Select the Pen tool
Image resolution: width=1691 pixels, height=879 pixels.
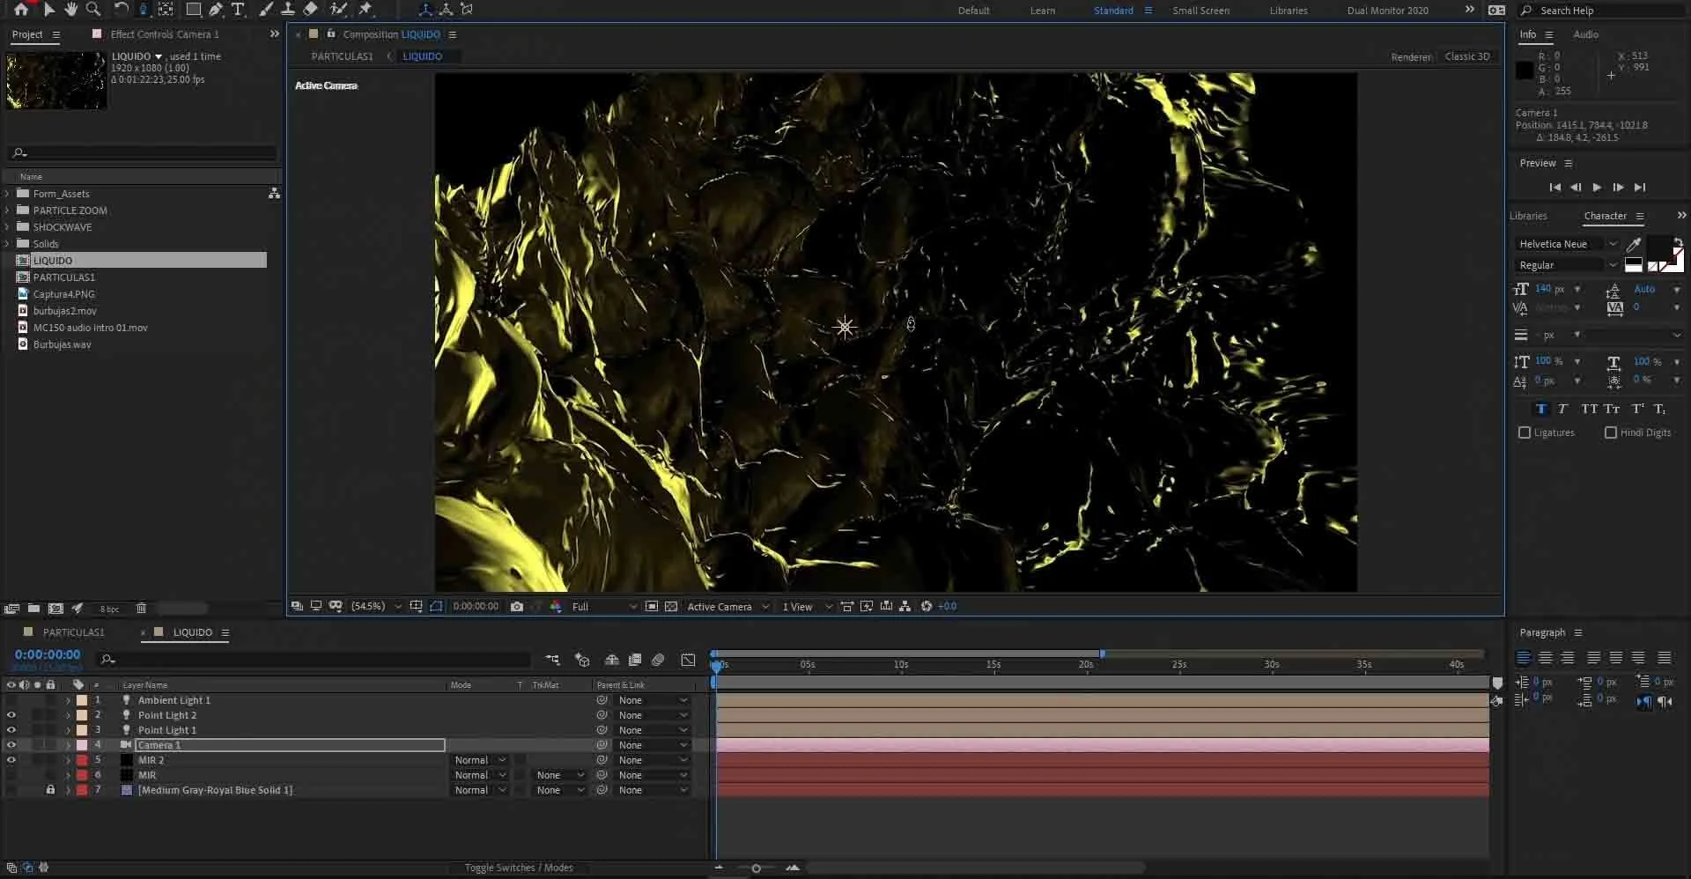tap(215, 10)
